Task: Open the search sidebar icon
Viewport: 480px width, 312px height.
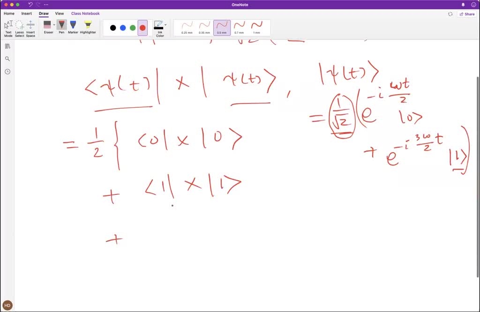Action: (x=7, y=58)
